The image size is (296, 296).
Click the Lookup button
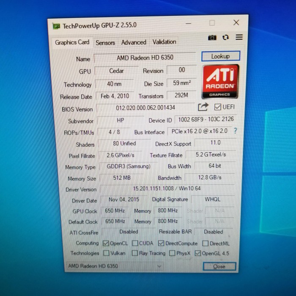(220, 56)
